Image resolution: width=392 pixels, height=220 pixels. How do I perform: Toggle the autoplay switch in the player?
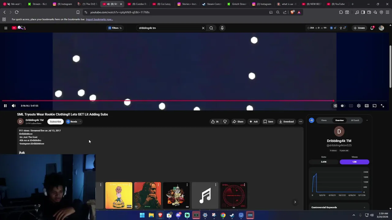point(342,106)
